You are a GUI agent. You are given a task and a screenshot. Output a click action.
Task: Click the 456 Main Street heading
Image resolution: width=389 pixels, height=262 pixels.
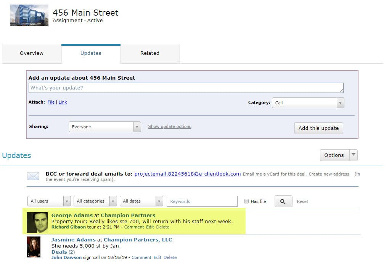click(85, 13)
